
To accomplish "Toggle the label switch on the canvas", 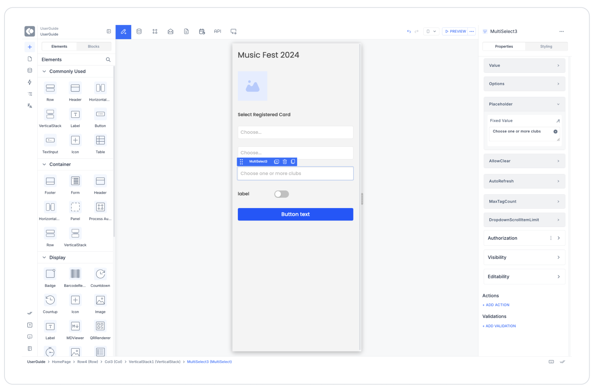I will [281, 194].
